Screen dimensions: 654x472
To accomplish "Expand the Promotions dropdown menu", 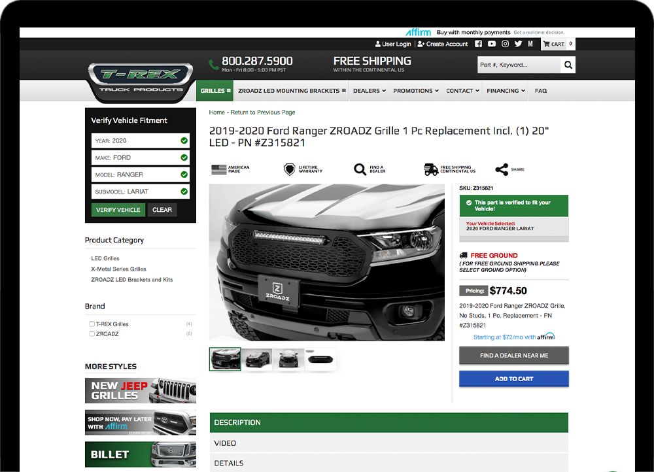I will (x=415, y=91).
